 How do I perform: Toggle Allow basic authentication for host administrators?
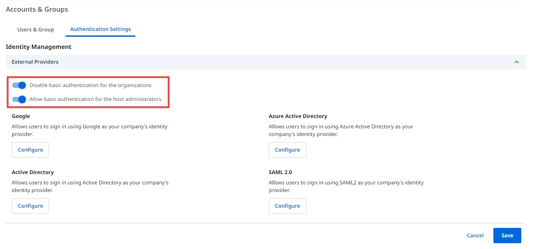pos(19,100)
